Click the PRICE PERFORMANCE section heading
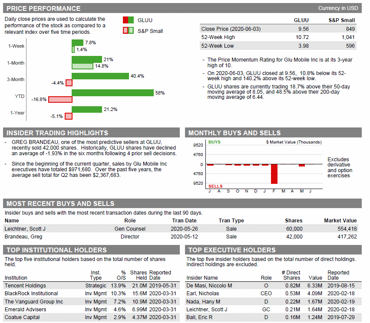370x323 pixels. point(43,9)
